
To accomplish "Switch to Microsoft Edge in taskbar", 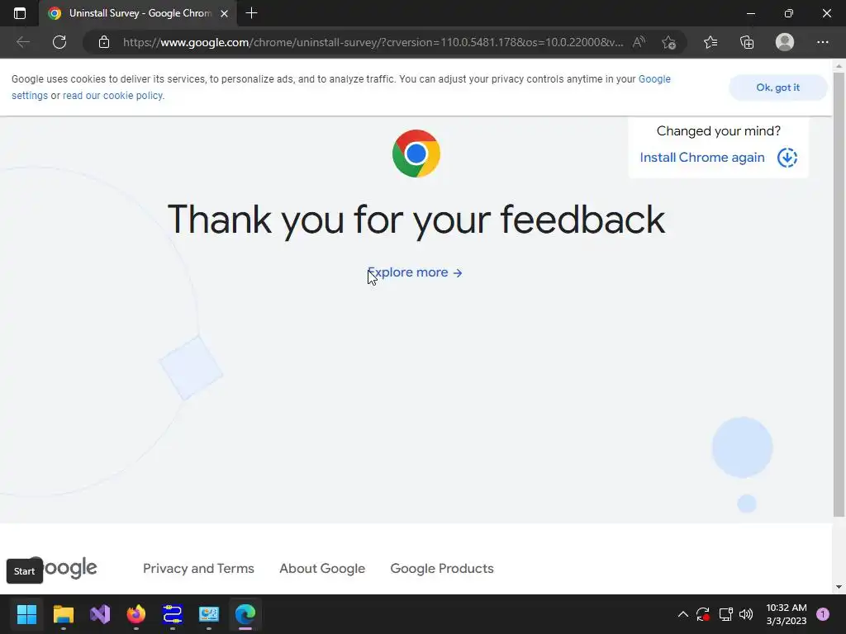I will (245, 614).
